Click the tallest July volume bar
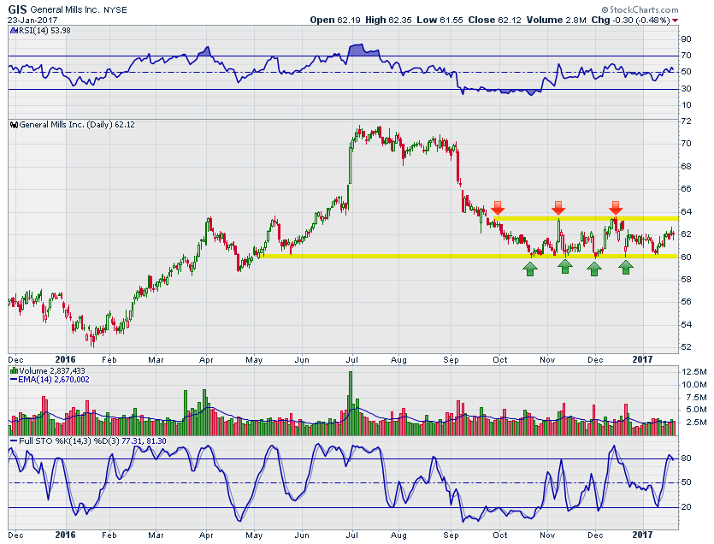Viewport: 714px width, 544px height. (x=351, y=403)
